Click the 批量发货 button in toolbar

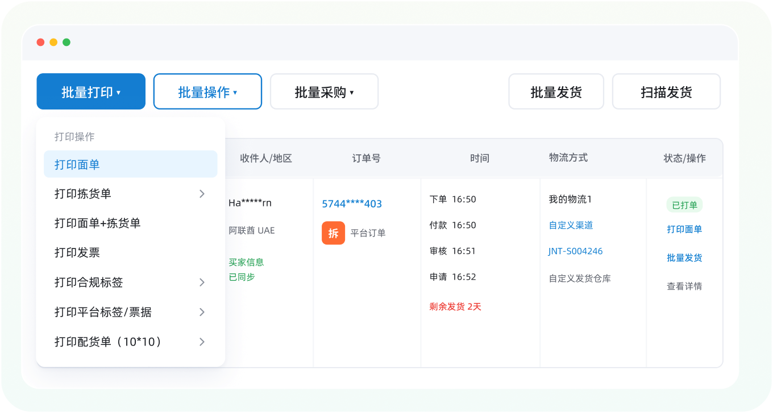[556, 91]
